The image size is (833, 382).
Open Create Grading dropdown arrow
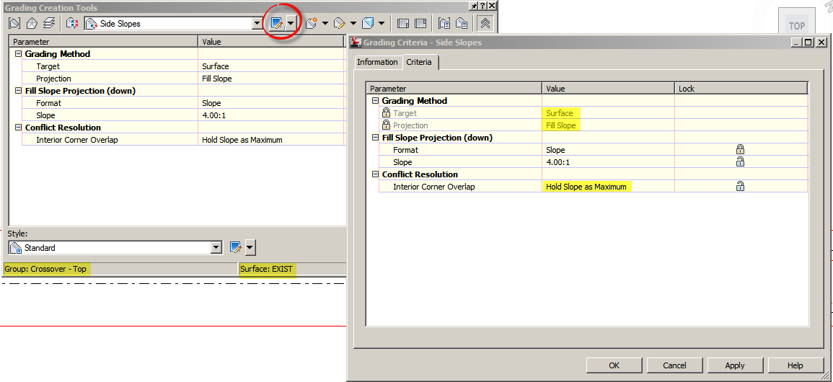(x=325, y=23)
